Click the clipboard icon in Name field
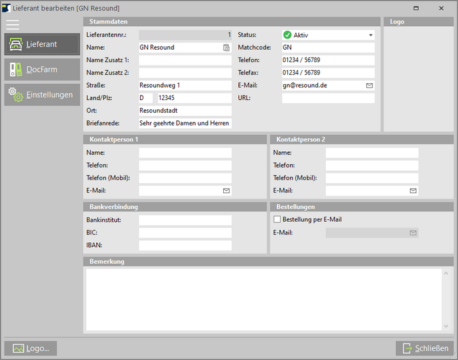Screen dimensions: 458x360 226,48
